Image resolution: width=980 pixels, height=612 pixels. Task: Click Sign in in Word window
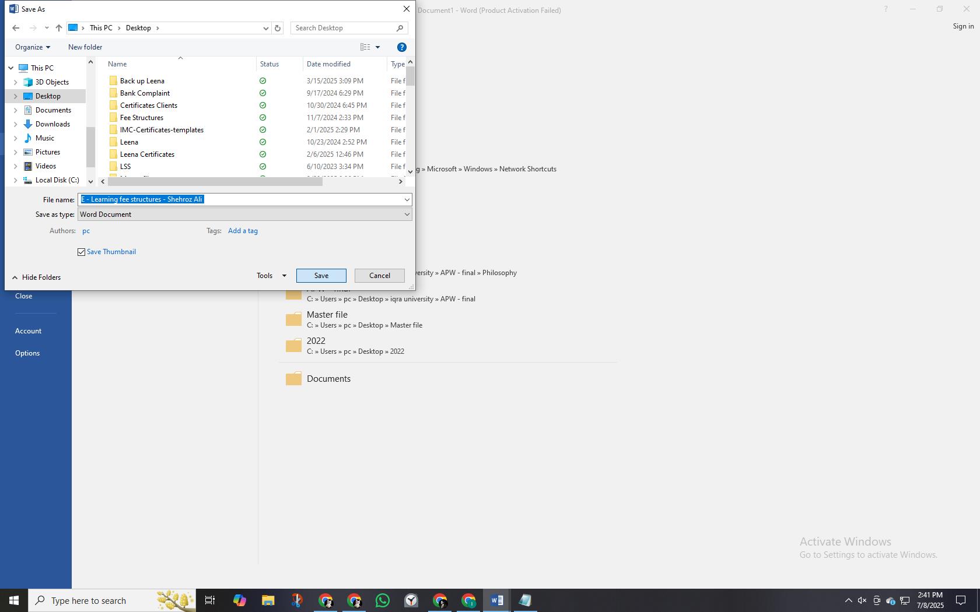point(963,26)
